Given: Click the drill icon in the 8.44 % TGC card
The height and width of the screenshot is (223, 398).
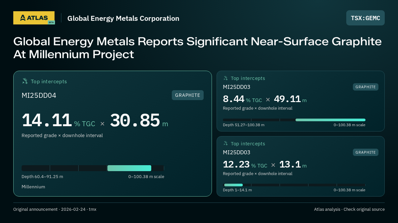Looking at the screenshot, I should (226, 78).
